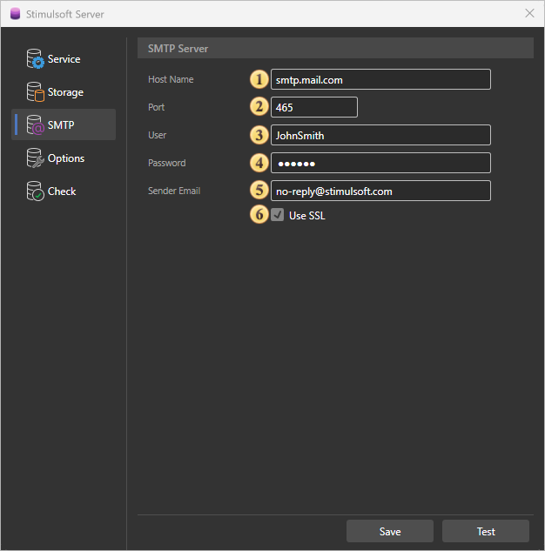This screenshot has width=545, height=551.
Task: Open the Service tab label
Action: click(x=64, y=59)
